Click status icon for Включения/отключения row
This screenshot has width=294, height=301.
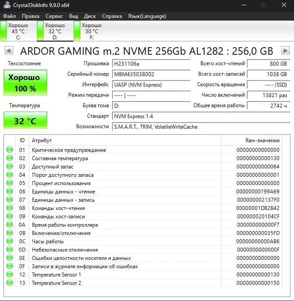pyautogui.click(x=10, y=233)
